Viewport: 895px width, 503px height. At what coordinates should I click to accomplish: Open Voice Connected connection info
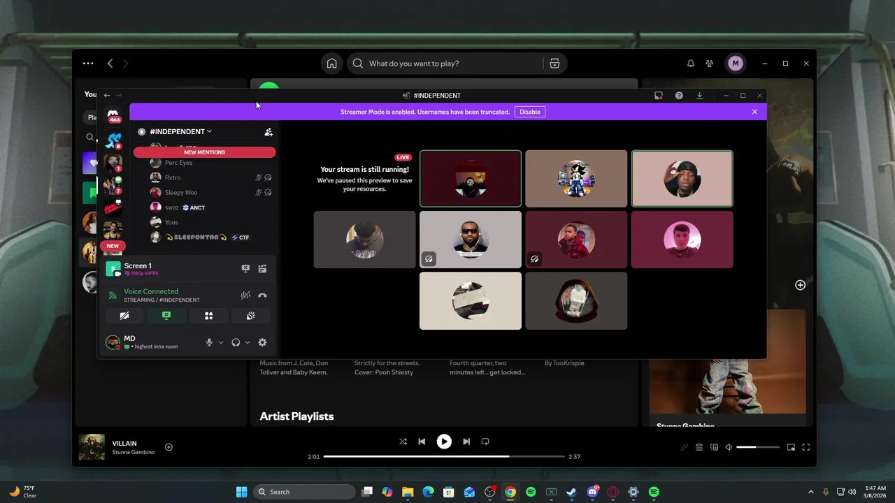click(151, 291)
